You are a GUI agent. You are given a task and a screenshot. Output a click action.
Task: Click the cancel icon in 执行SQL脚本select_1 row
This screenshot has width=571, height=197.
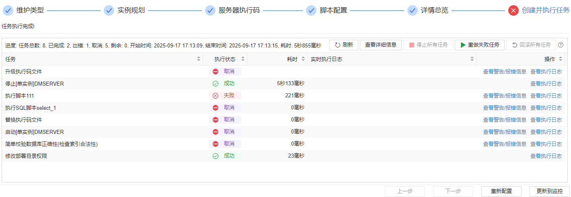click(216, 108)
